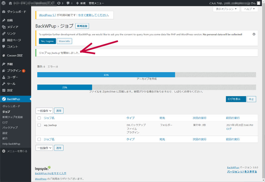The height and width of the screenshot is (182, 265).
Task: Open the ジョブ submenu item
Action: point(6,112)
